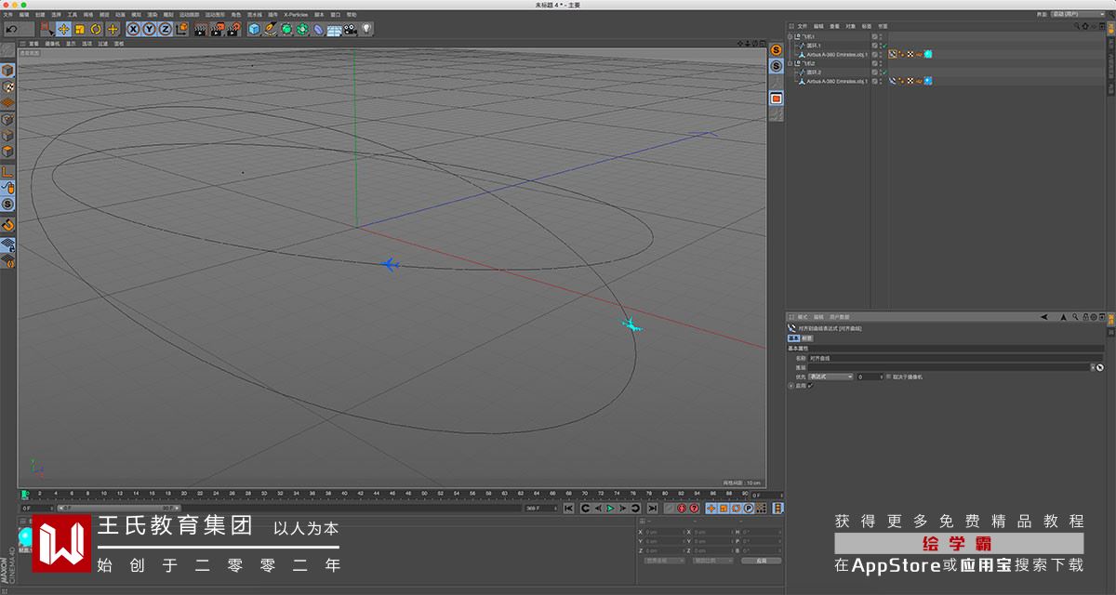Select the Move tool in top toolbar
Screen dimensions: 1116x595
pyautogui.click(x=63, y=29)
